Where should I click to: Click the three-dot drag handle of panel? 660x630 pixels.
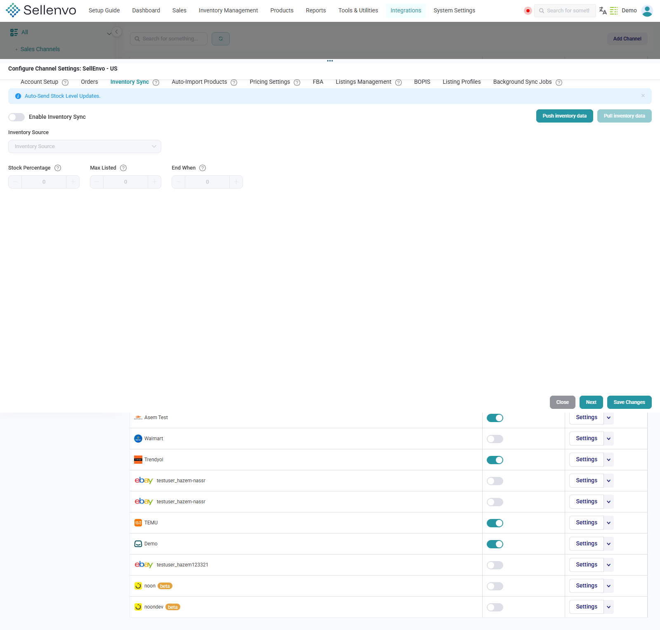(330, 61)
